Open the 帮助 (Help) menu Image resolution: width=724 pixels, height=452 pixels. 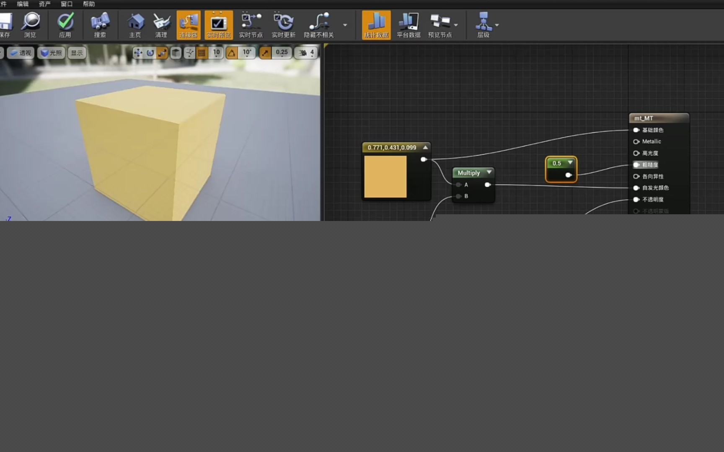click(x=89, y=4)
